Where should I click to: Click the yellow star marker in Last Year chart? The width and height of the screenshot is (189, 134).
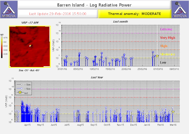[173, 112]
